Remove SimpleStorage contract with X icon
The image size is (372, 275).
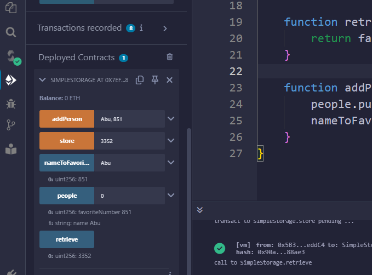point(169,80)
